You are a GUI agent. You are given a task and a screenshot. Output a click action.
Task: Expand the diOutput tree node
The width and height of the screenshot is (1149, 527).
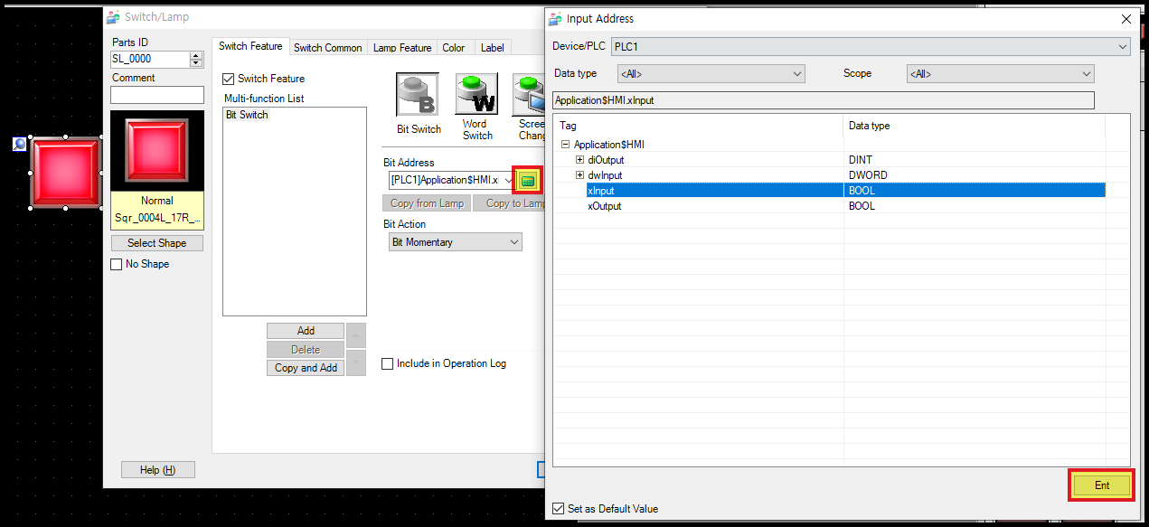tap(578, 159)
